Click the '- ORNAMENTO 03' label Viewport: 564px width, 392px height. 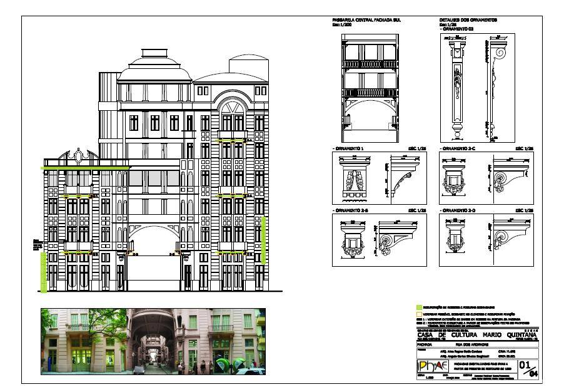(x=457, y=29)
